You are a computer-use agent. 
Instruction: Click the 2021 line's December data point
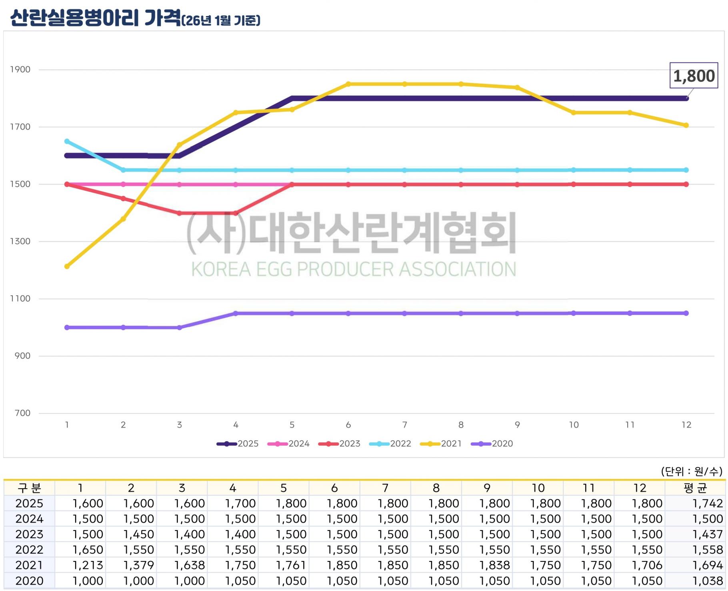point(686,125)
